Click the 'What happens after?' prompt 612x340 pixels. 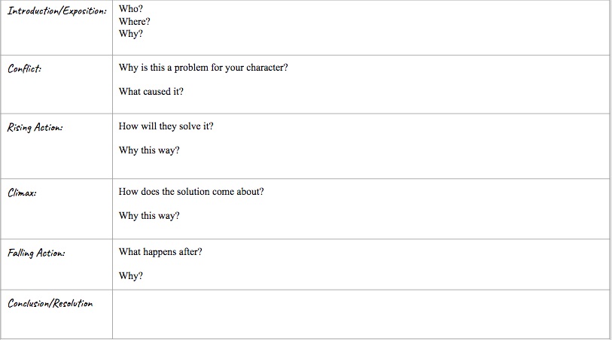[160, 252]
